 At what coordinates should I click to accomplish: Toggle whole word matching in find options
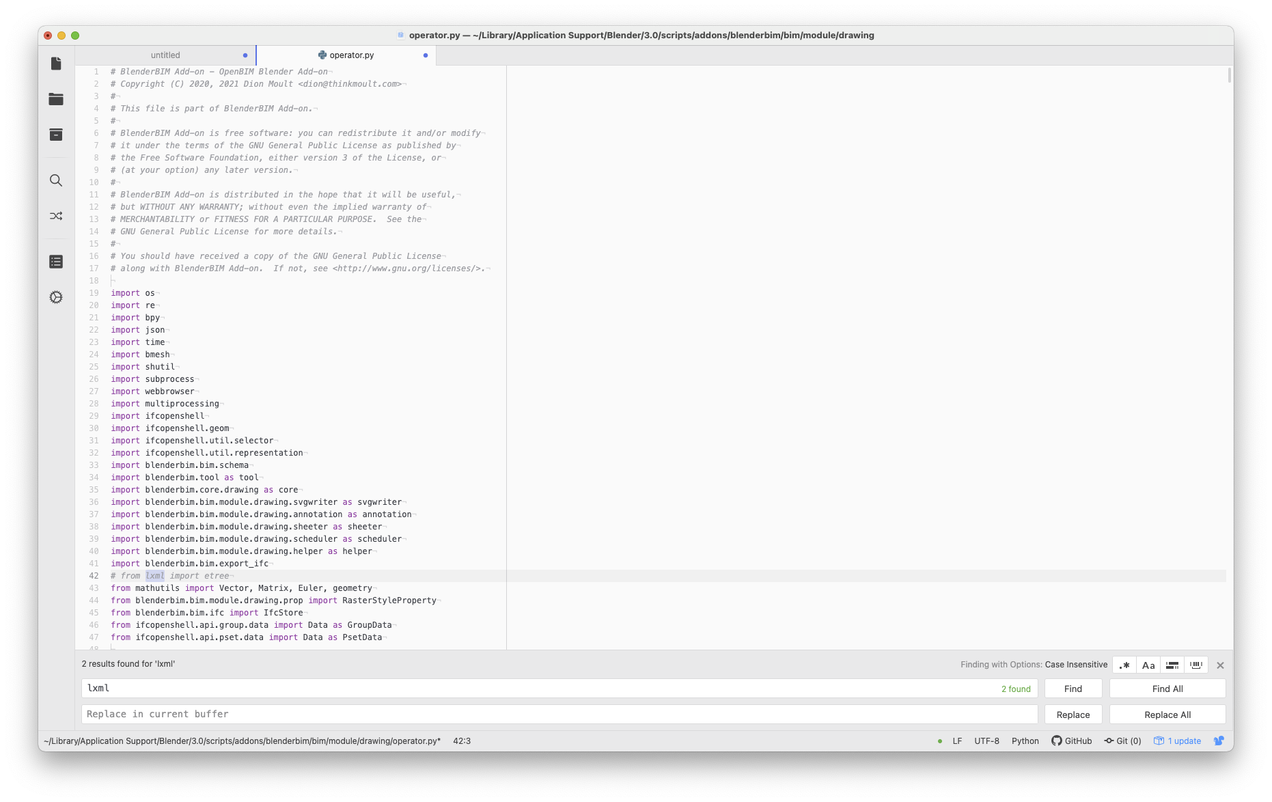click(1197, 665)
